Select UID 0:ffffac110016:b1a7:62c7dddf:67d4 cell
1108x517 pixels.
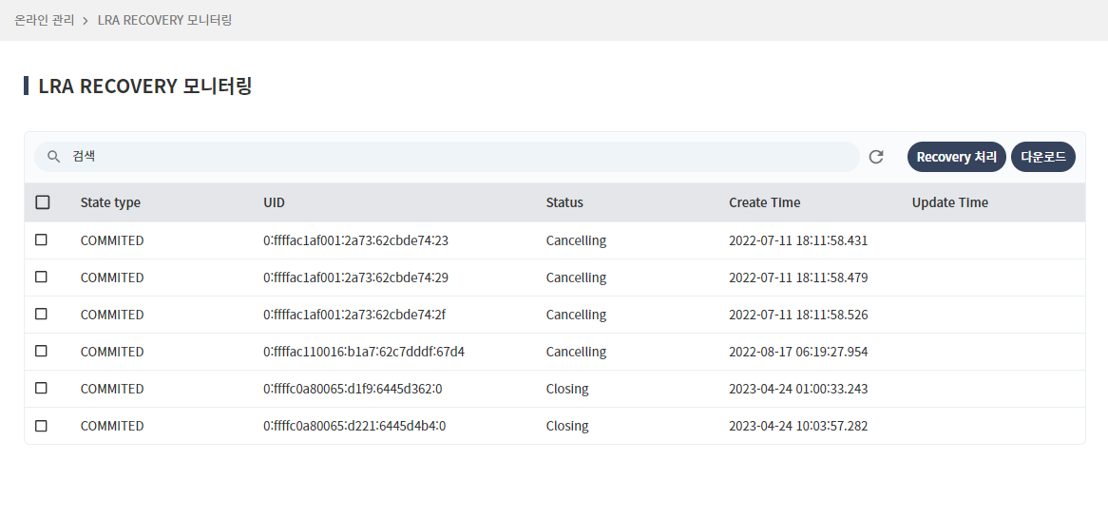point(363,352)
